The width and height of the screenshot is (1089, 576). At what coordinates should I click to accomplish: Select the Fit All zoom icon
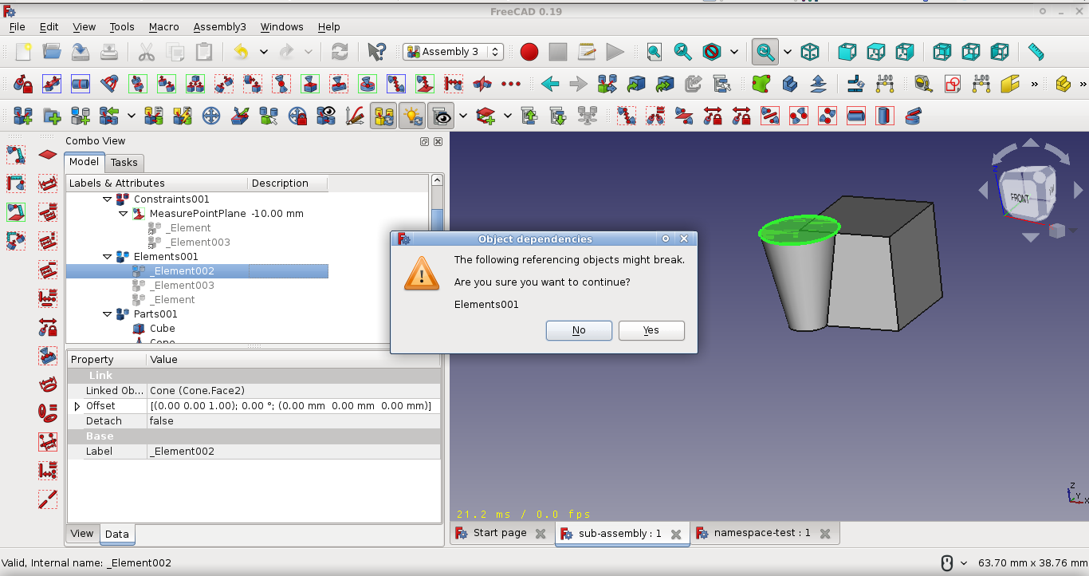654,51
